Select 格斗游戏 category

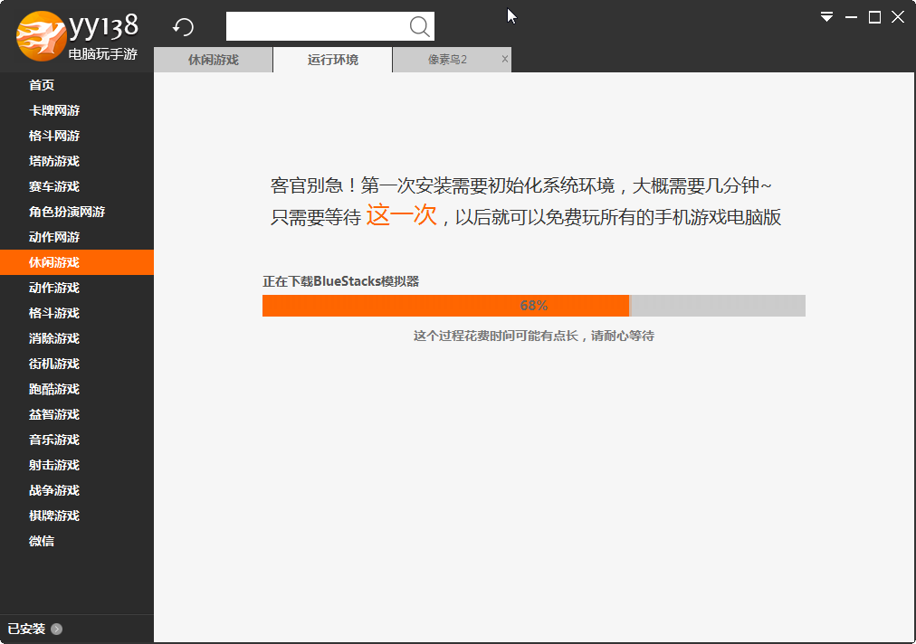click(x=77, y=313)
